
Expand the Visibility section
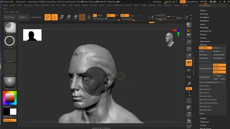pos(203,118)
